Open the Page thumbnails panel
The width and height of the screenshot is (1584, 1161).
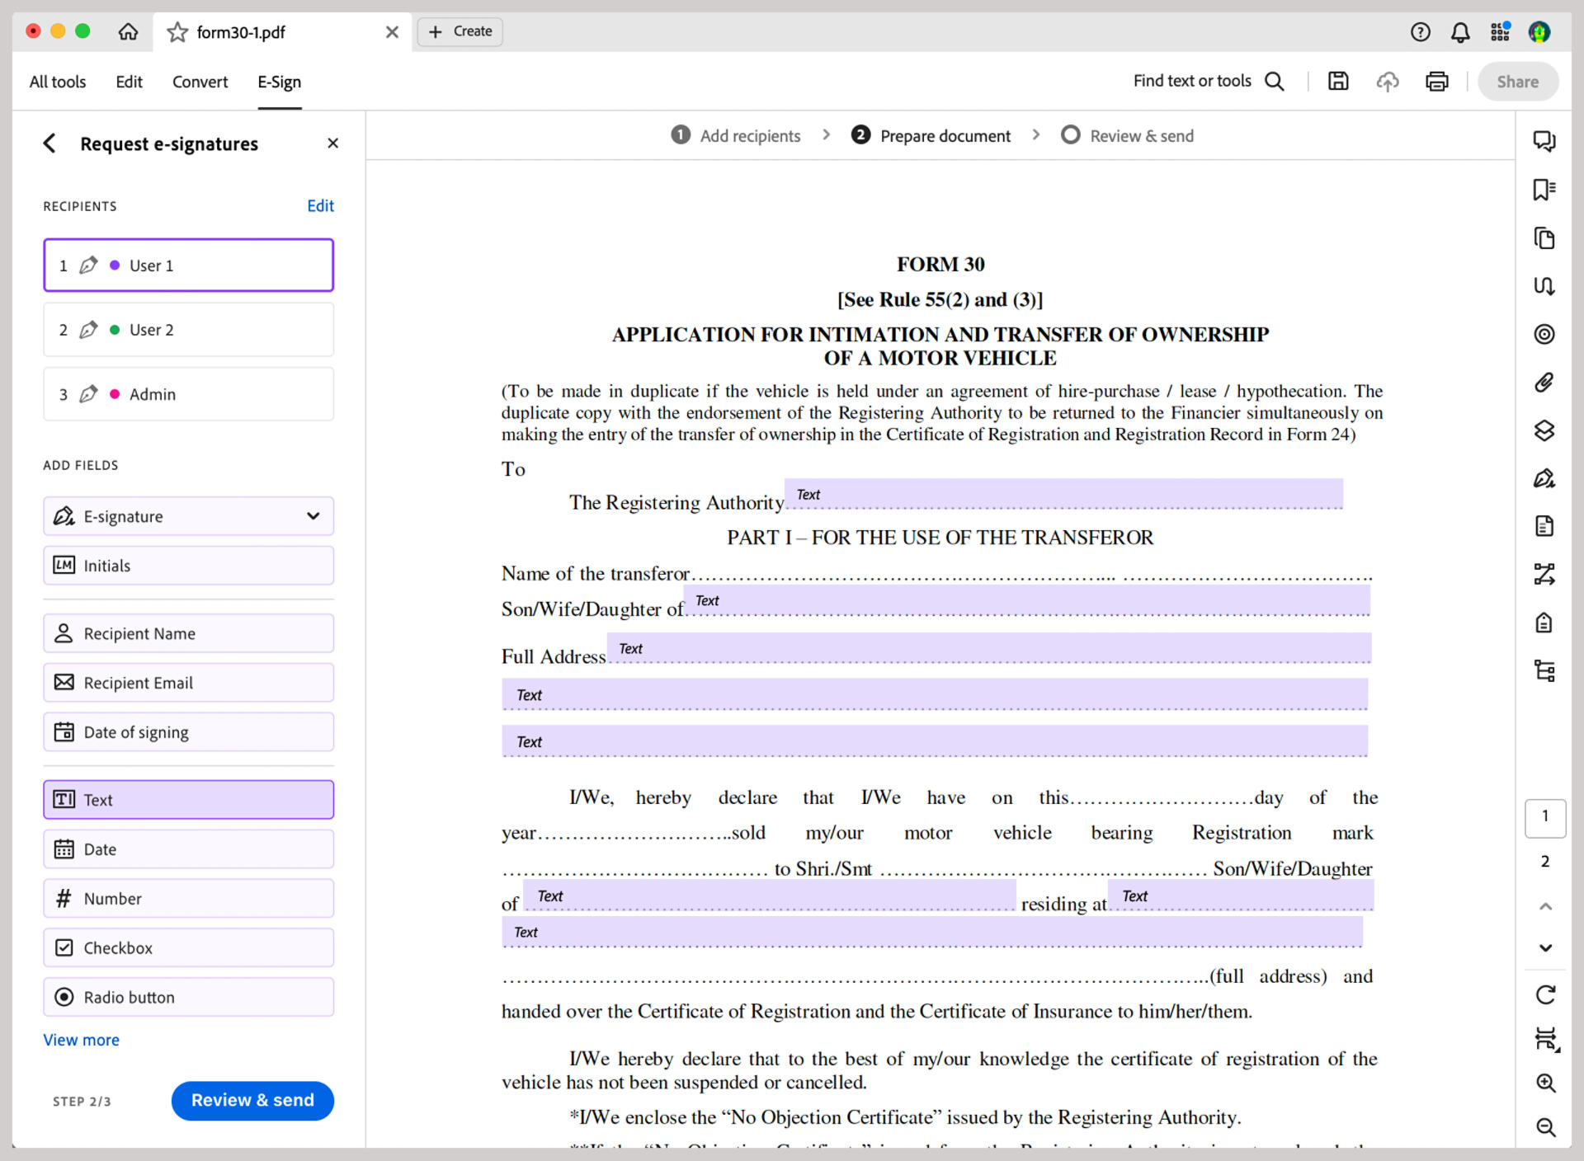click(1544, 238)
